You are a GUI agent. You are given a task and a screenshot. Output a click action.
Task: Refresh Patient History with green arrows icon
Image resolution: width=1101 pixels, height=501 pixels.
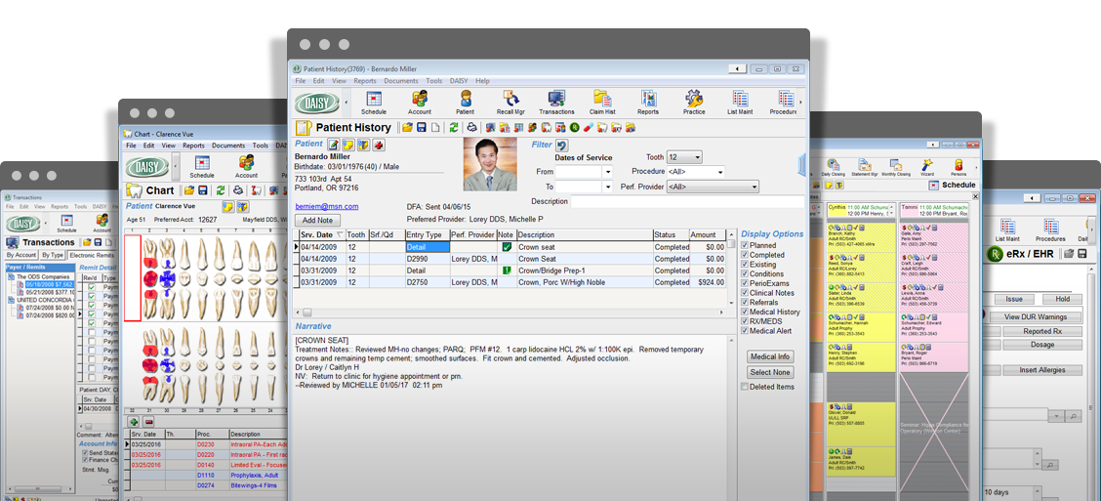click(x=454, y=128)
